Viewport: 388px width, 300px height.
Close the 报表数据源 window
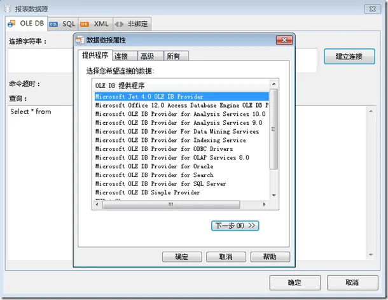click(x=372, y=9)
